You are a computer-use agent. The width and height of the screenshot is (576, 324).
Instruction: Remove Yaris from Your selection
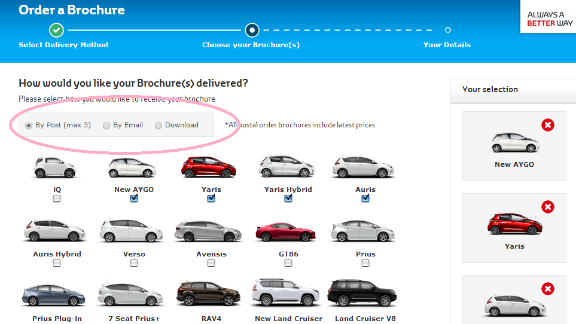pos(548,207)
